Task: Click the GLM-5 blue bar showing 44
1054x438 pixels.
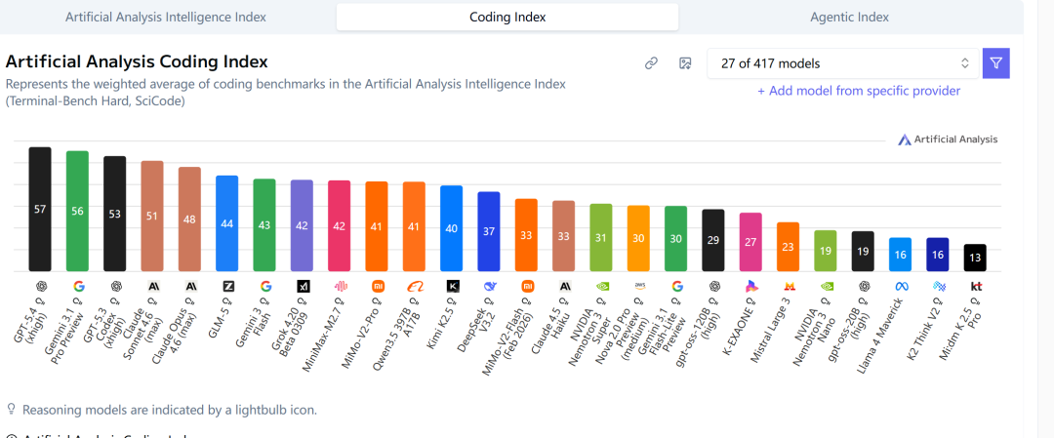Action: (x=227, y=223)
